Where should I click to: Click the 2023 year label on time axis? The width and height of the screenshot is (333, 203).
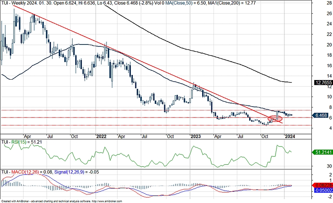(195, 136)
